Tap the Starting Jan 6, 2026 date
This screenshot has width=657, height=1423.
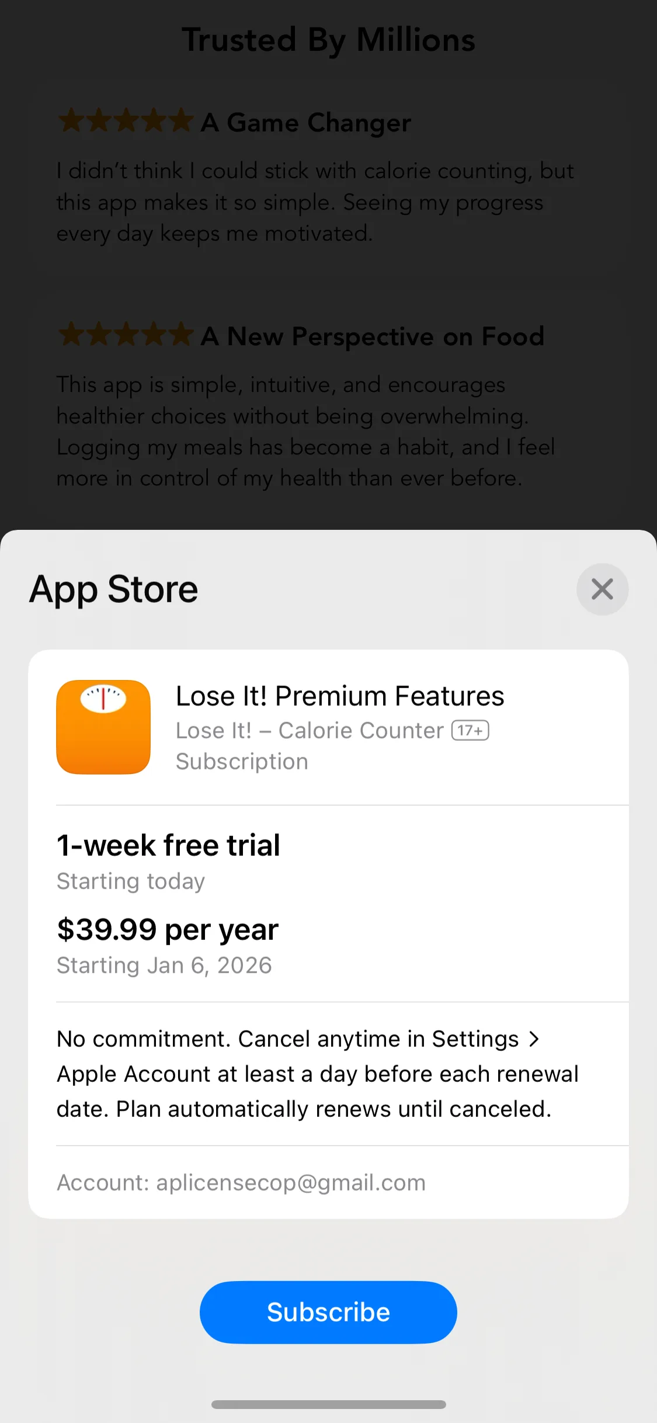164,966
